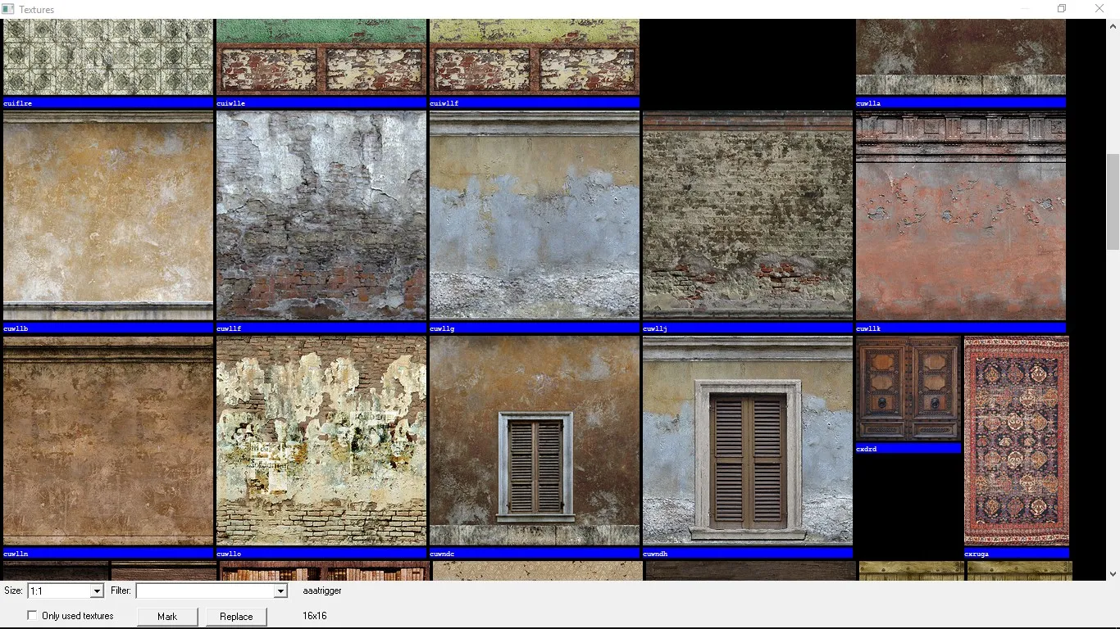Click the Replace button
This screenshot has height=629, width=1120.
(x=236, y=617)
